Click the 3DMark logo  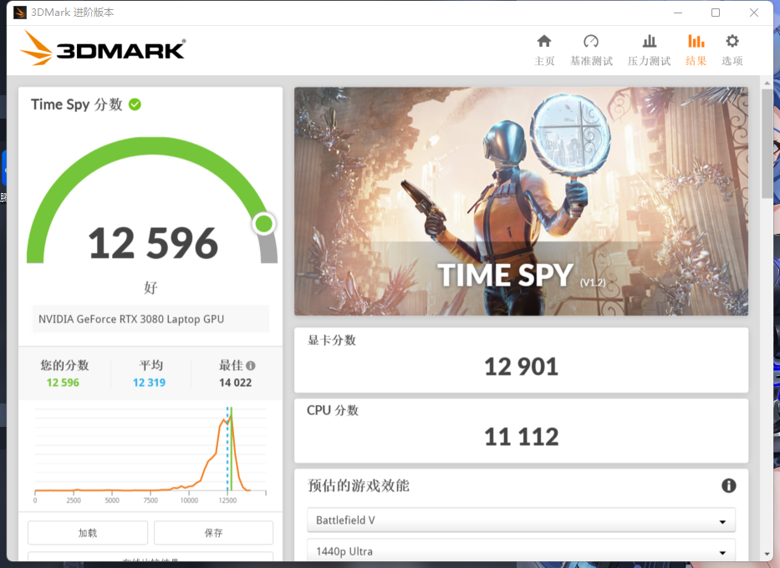tap(103, 48)
